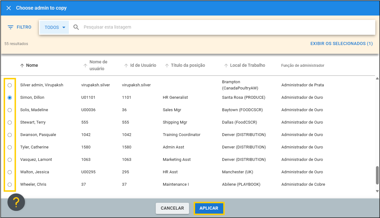380x218 pixels.
Task: Click scrollbar up arrow of the list
Action: coord(377,79)
